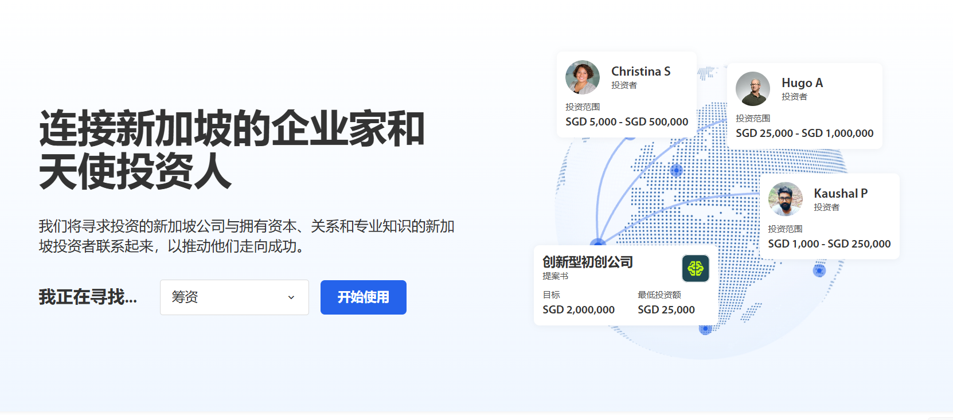Click Kaushal's SGD 1,000 - SGD 250,000 range
The height and width of the screenshot is (420, 953).
pyautogui.click(x=829, y=244)
